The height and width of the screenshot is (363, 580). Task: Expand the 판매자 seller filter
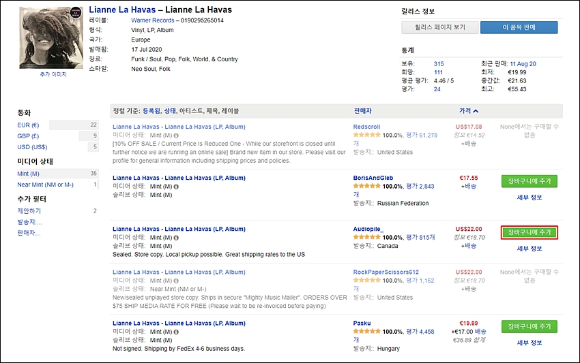[x=29, y=233]
